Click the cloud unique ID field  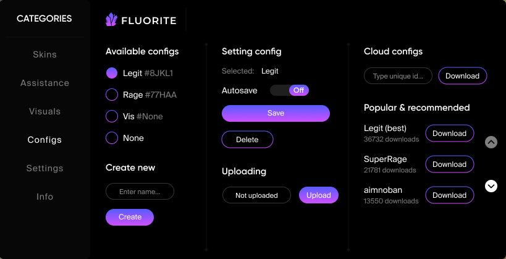398,76
